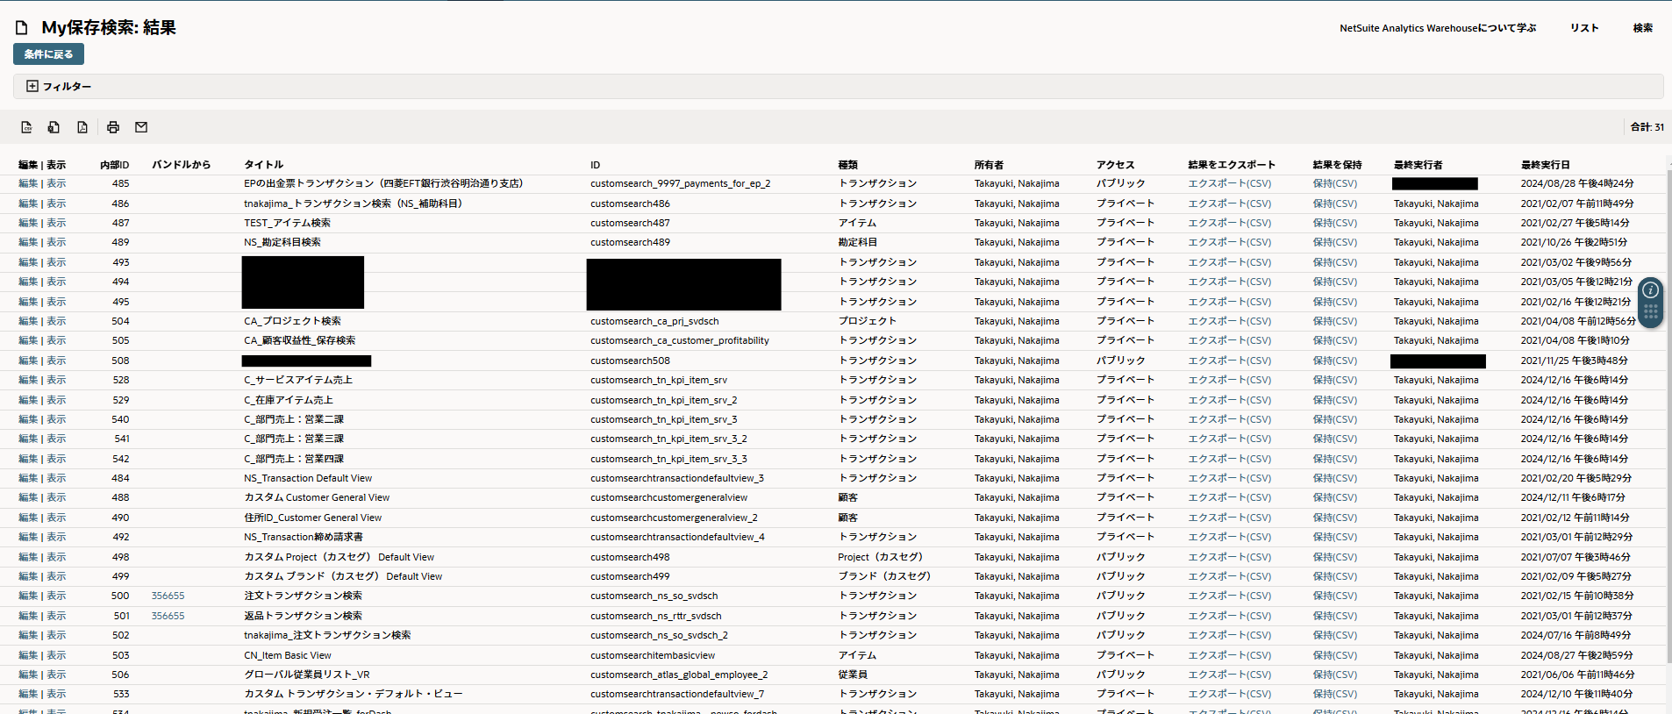This screenshot has width=1672, height=714.
Task: Open the floating info (i) icon
Action: click(x=1650, y=290)
